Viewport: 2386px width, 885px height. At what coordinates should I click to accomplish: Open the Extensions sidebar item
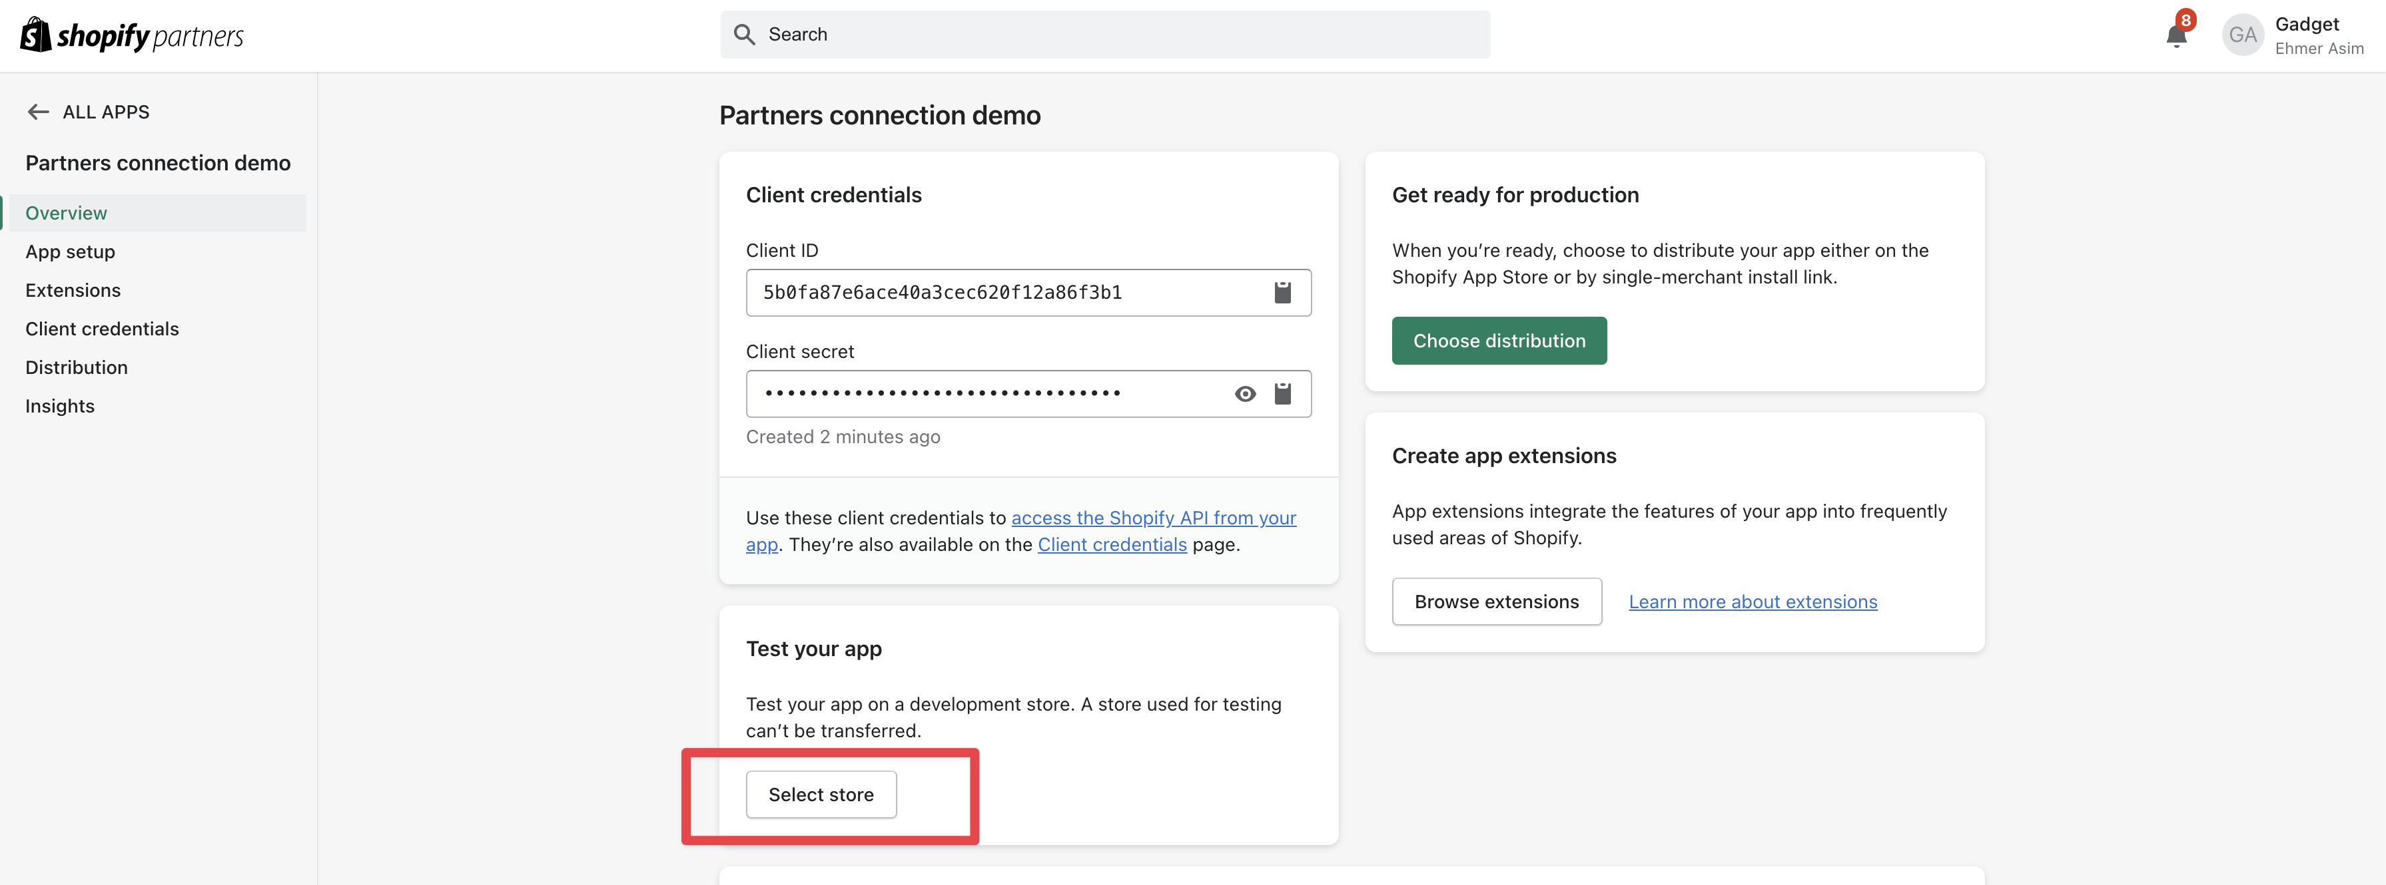click(x=73, y=291)
